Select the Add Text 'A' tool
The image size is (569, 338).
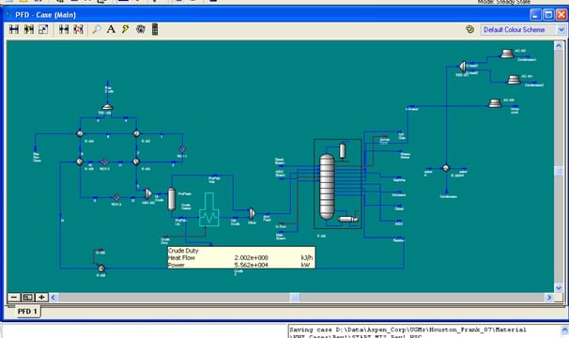[111, 29]
